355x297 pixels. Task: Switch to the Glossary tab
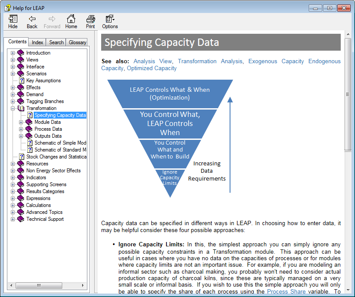(77, 42)
